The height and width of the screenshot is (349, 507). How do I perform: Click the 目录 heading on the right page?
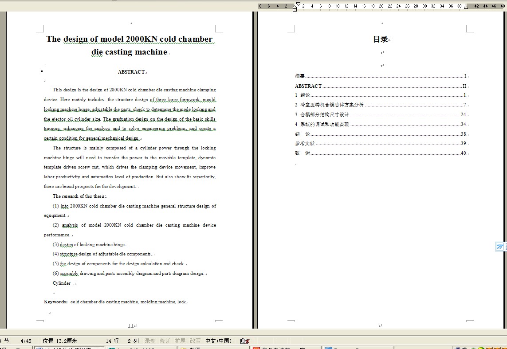click(x=381, y=39)
